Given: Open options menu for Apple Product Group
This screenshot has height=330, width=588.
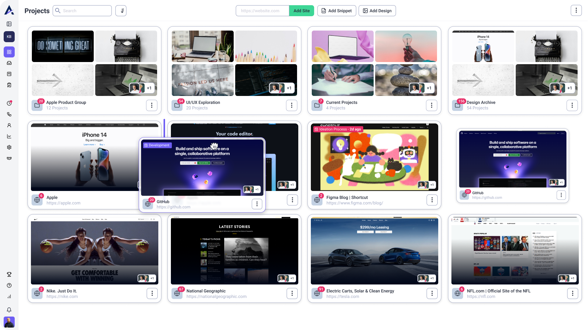Looking at the screenshot, I should pyautogui.click(x=152, y=105).
